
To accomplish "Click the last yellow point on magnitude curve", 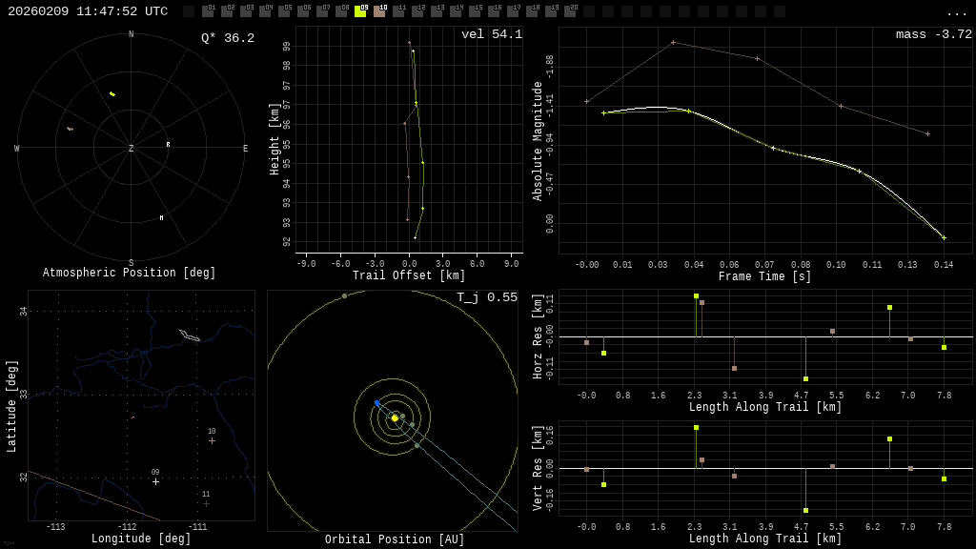I will [x=944, y=237].
